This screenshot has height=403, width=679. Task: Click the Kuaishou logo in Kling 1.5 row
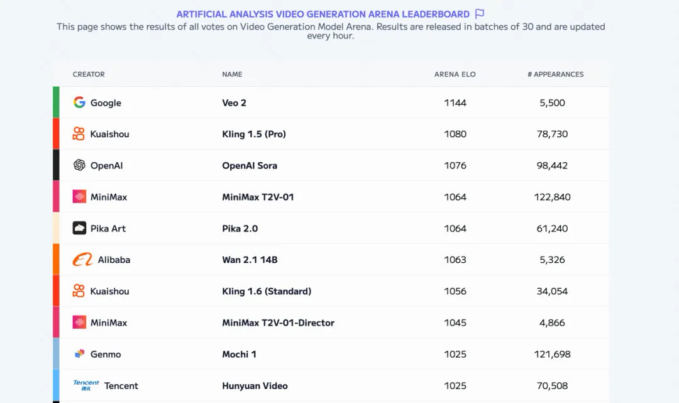[x=79, y=134]
